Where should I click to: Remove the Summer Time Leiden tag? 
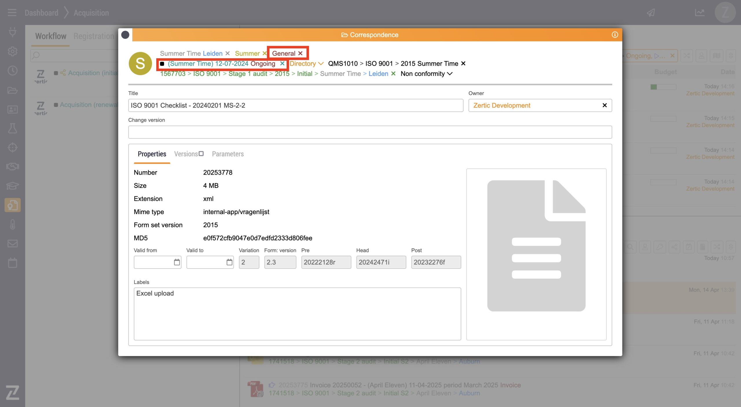click(228, 53)
